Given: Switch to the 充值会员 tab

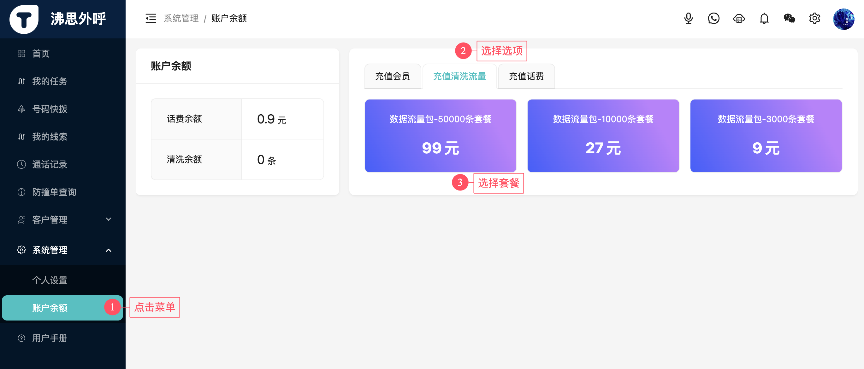Looking at the screenshot, I should [393, 76].
